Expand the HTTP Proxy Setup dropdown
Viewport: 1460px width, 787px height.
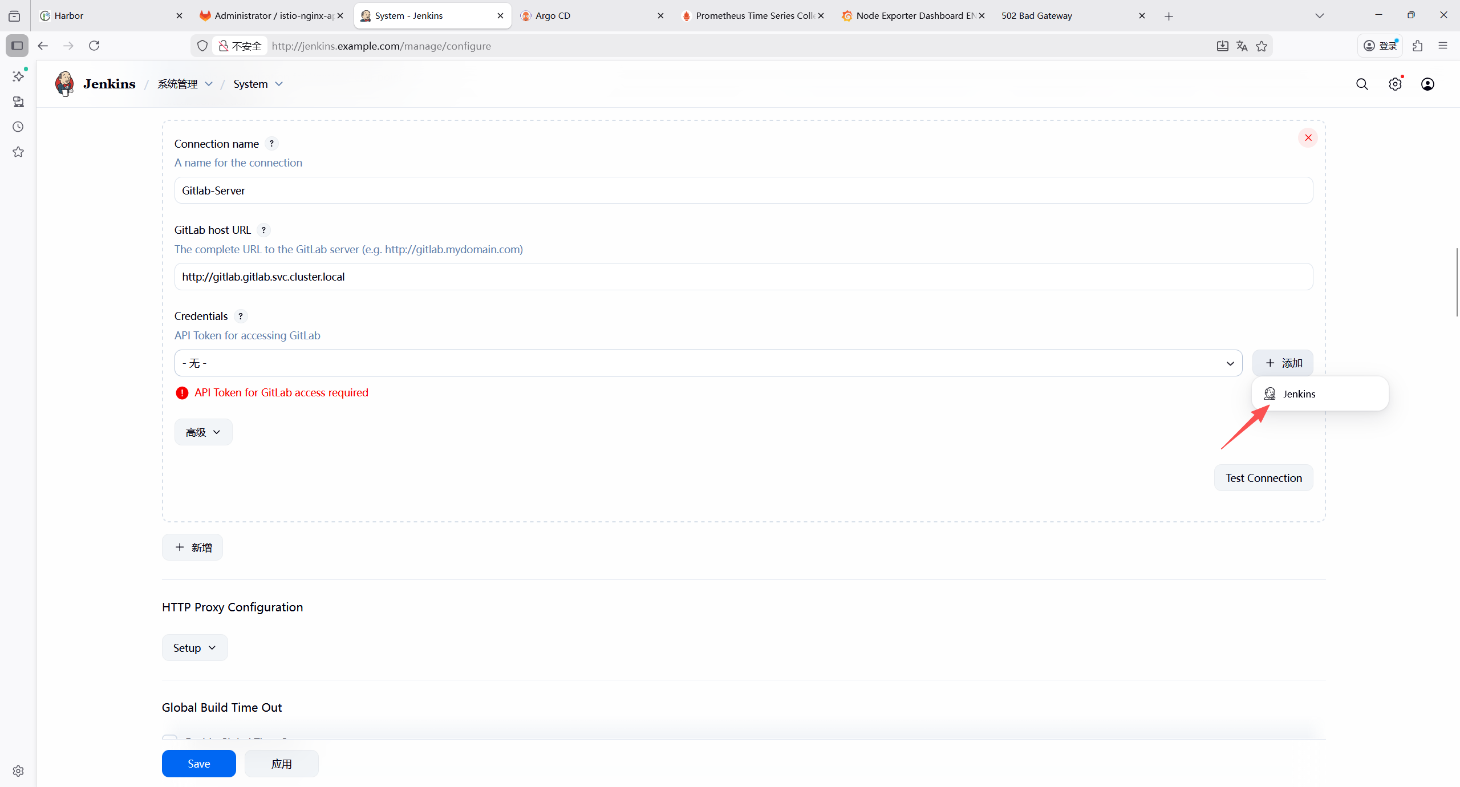(194, 648)
